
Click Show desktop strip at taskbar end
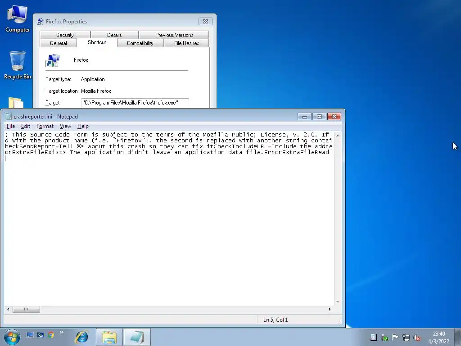pos(458,337)
